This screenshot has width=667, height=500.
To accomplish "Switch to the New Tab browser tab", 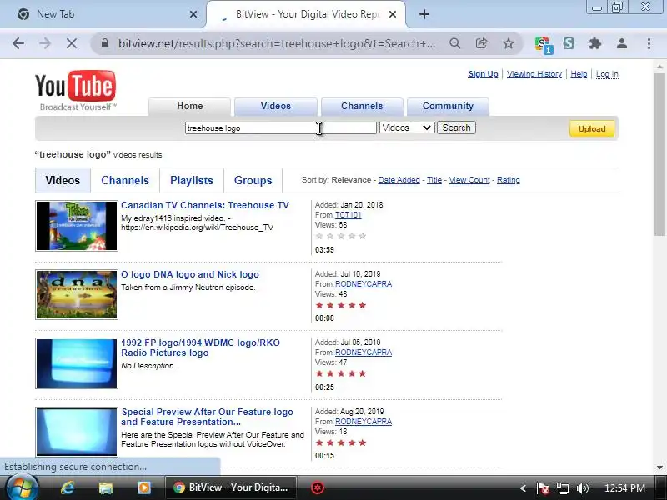I will [102, 14].
